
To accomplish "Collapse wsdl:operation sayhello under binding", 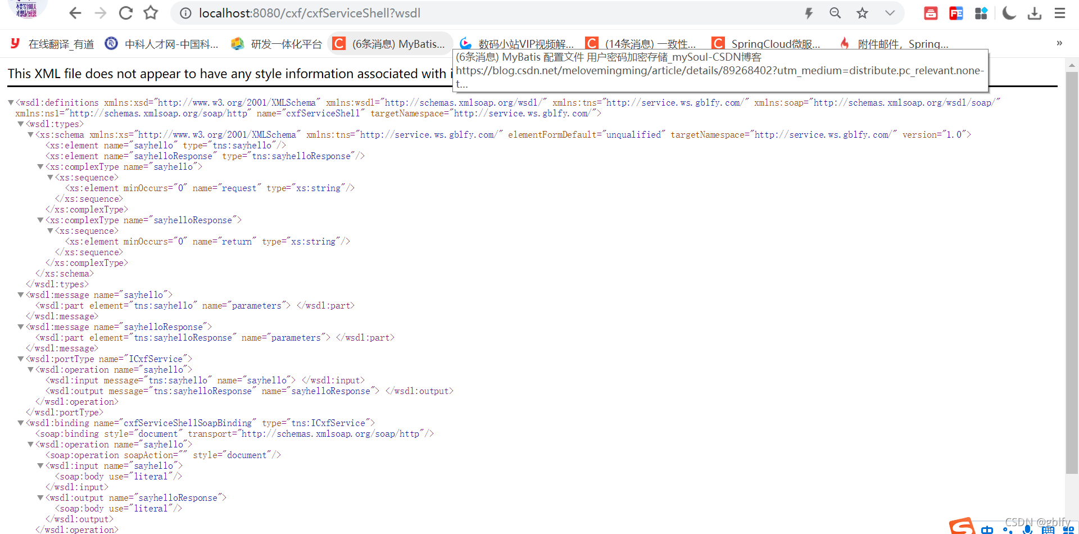I will point(31,444).
